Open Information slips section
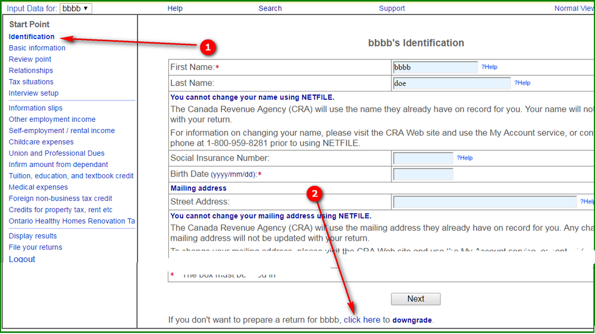Image resolution: width=595 pixels, height=334 pixels. point(36,108)
